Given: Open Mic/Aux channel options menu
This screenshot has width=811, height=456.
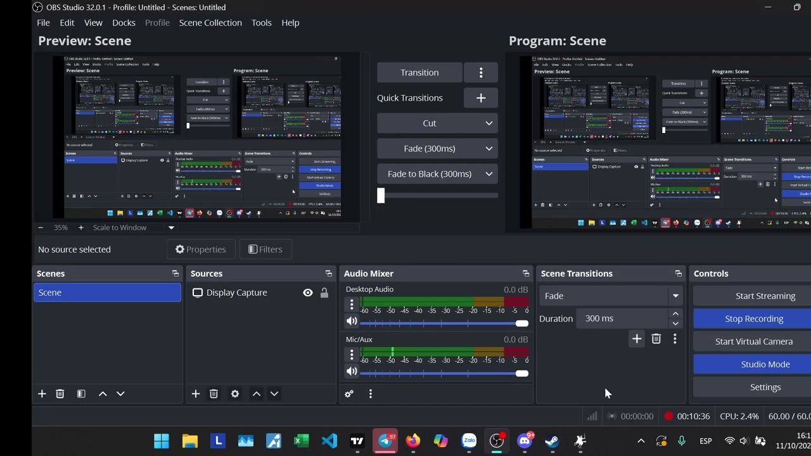Looking at the screenshot, I should point(352,355).
